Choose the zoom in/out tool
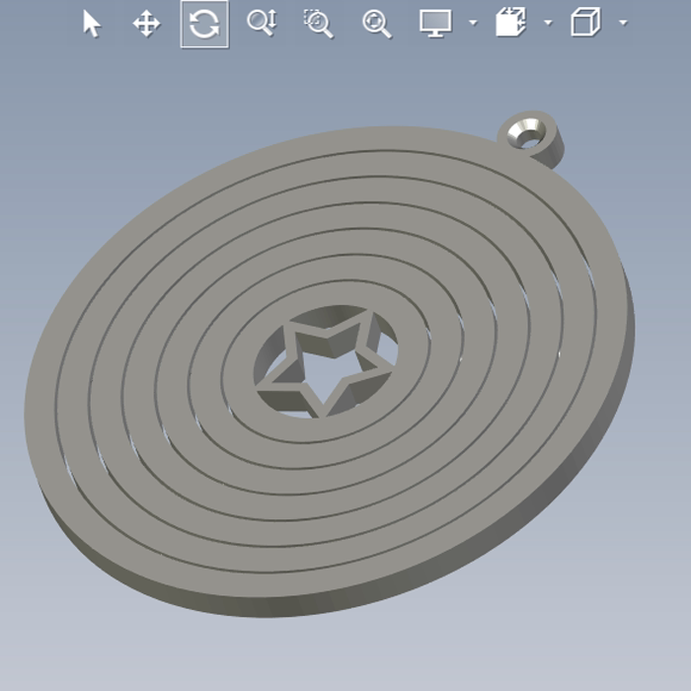The image size is (691, 691). (263, 23)
